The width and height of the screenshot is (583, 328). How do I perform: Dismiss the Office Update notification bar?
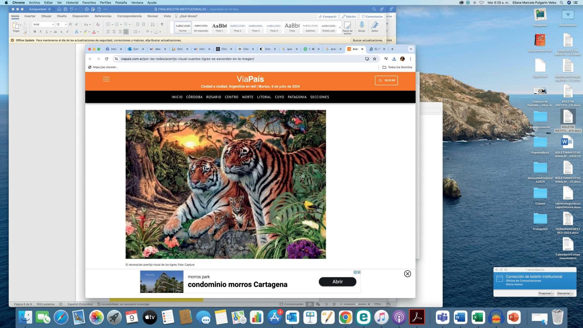click(12, 40)
